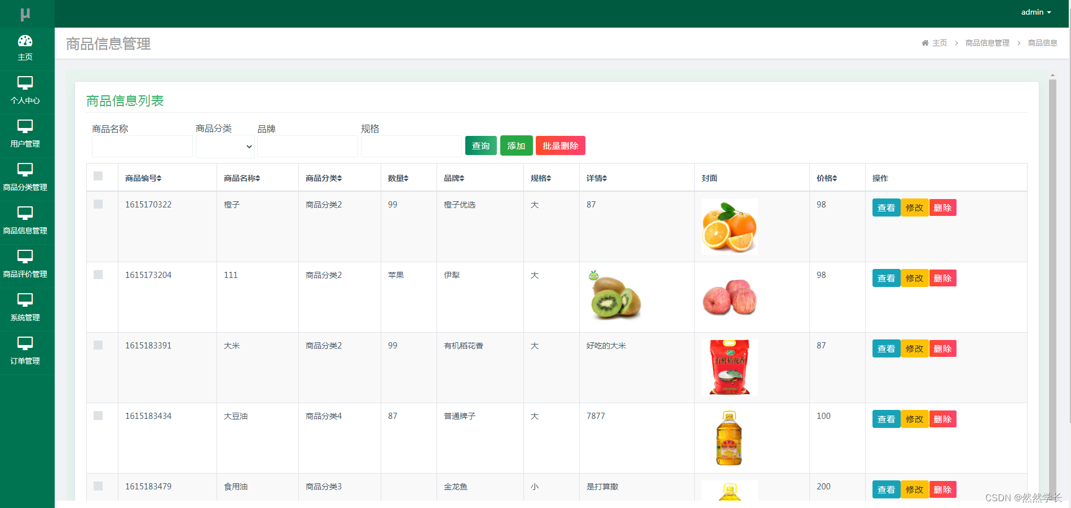The image size is (1071, 508).
Task: Select the 有机稻花香 brand cell
Action: click(464, 346)
